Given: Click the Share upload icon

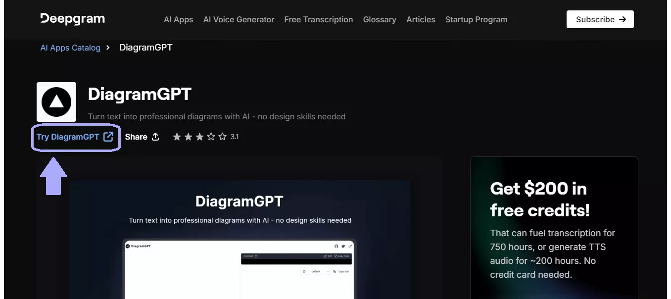Looking at the screenshot, I should pyautogui.click(x=156, y=137).
